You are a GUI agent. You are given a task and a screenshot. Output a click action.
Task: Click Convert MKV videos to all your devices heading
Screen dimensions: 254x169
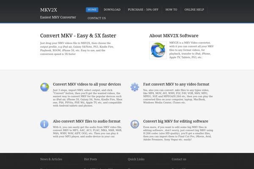[87, 84]
